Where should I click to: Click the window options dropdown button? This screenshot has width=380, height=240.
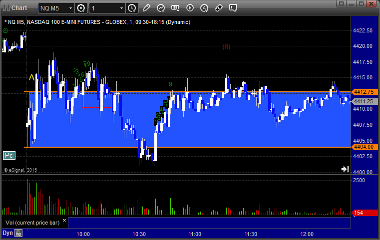pyautogui.click(x=342, y=3)
